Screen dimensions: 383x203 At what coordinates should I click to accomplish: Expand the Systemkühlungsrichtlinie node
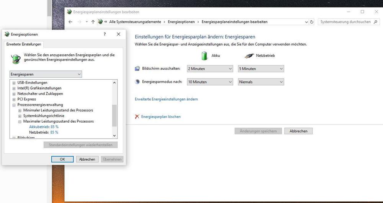click(20, 116)
